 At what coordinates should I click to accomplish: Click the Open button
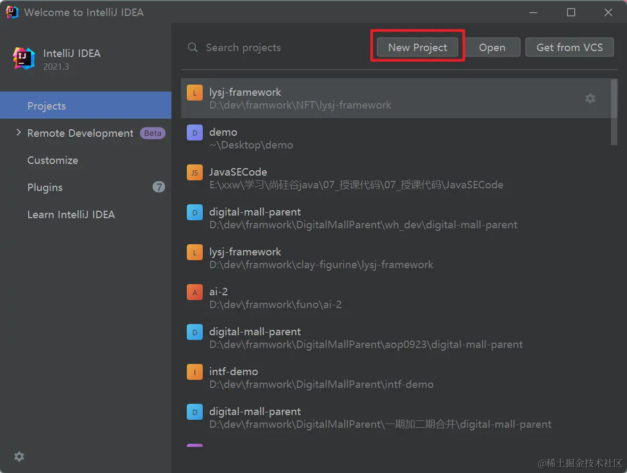coord(492,47)
